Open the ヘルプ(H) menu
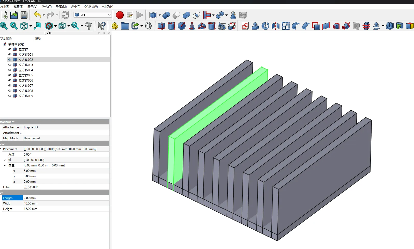The height and width of the screenshot is (249, 414). tap(108, 7)
